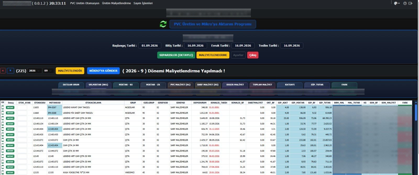Open the 2026 year dropdown

coord(35,71)
